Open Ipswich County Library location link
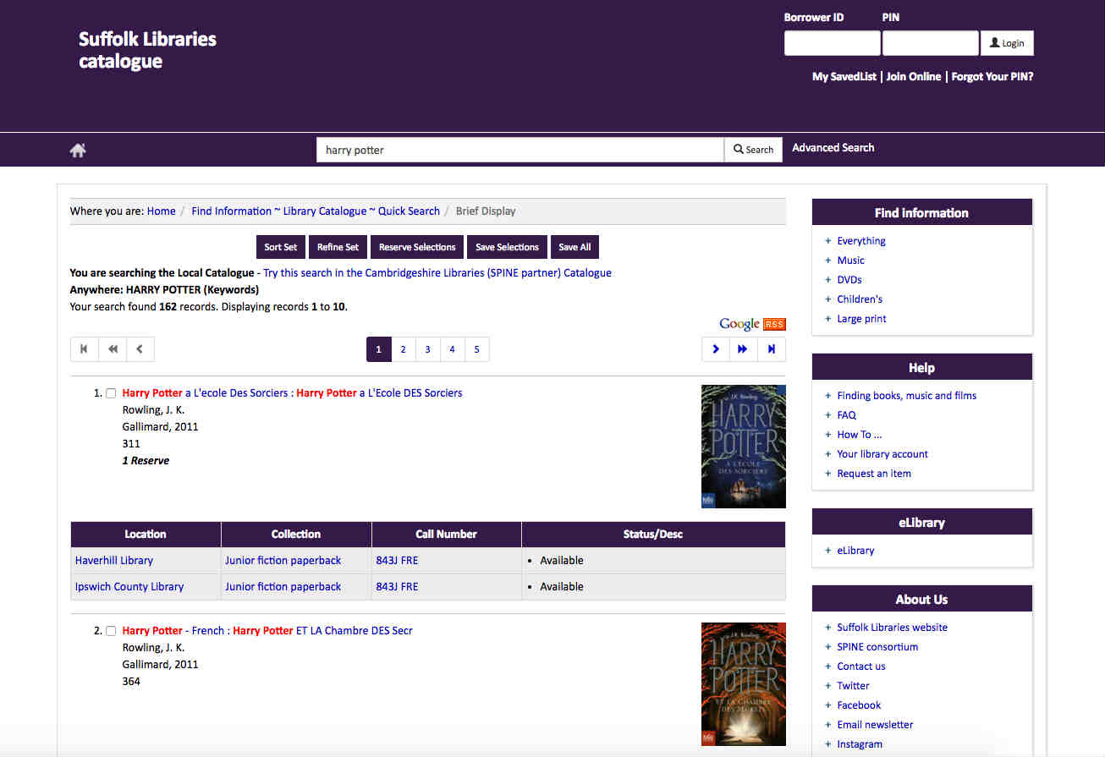The image size is (1105, 757). pyautogui.click(x=129, y=587)
